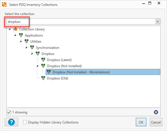Collapse the Applications tree node
The image size is (167, 131).
pos(15,35)
